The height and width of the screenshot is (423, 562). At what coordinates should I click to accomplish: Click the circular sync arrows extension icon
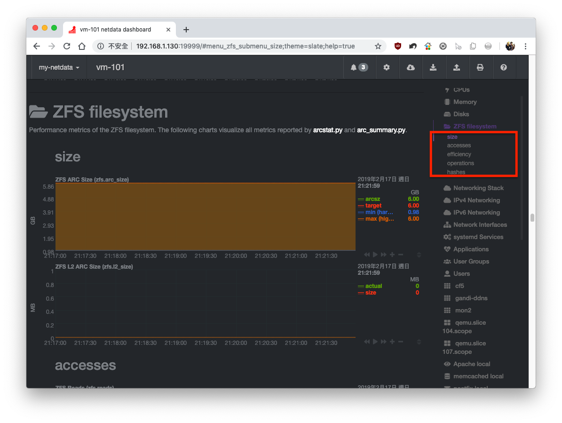click(443, 46)
